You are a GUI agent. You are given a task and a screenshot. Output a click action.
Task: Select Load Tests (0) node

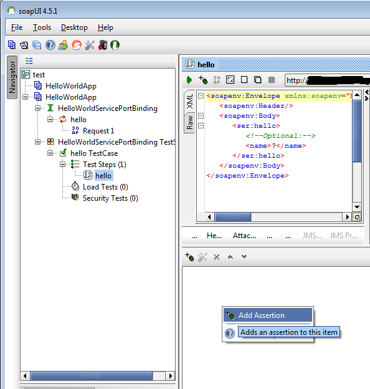pos(105,187)
